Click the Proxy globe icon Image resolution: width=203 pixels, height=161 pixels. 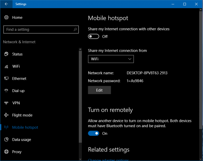[x=6, y=151]
